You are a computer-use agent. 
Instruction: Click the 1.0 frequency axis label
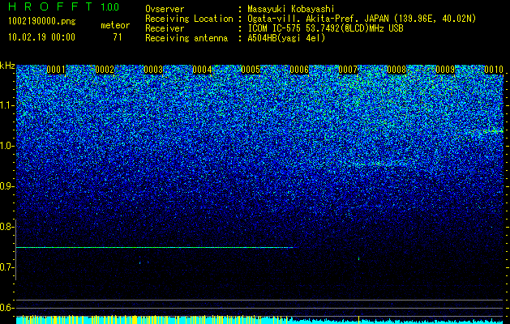tap(7, 146)
